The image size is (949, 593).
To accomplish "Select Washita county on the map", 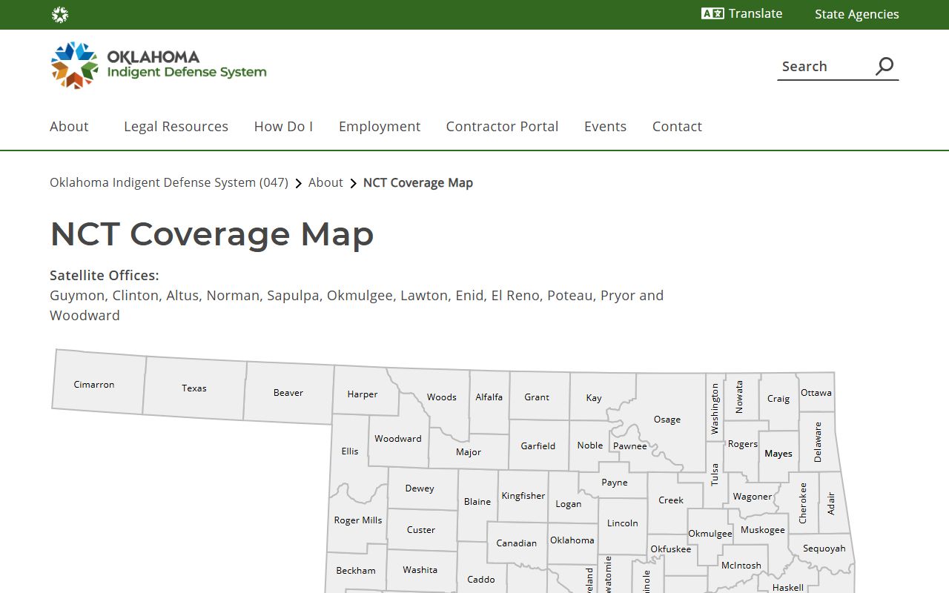I will point(420,569).
